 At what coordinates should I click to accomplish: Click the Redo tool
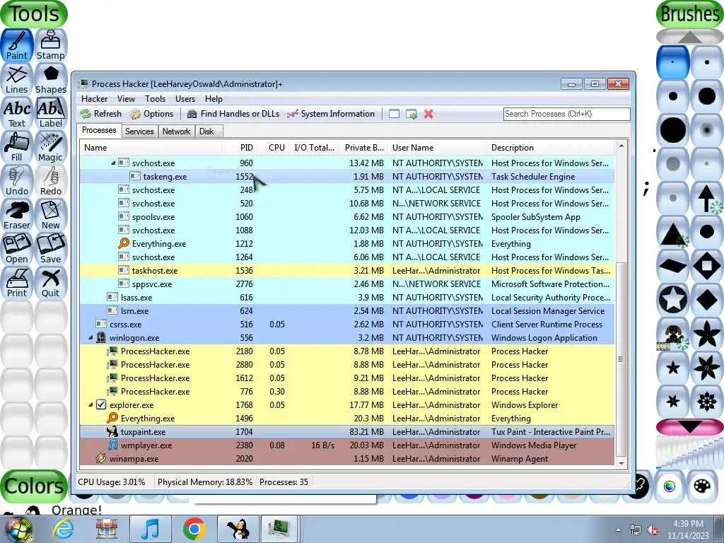(51, 181)
